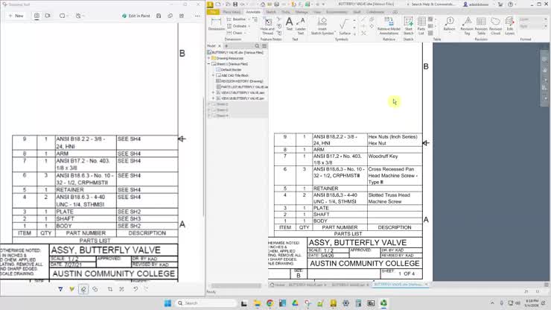Insert a Parts List table
This screenshot has width=551, height=310.
point(421,26)
